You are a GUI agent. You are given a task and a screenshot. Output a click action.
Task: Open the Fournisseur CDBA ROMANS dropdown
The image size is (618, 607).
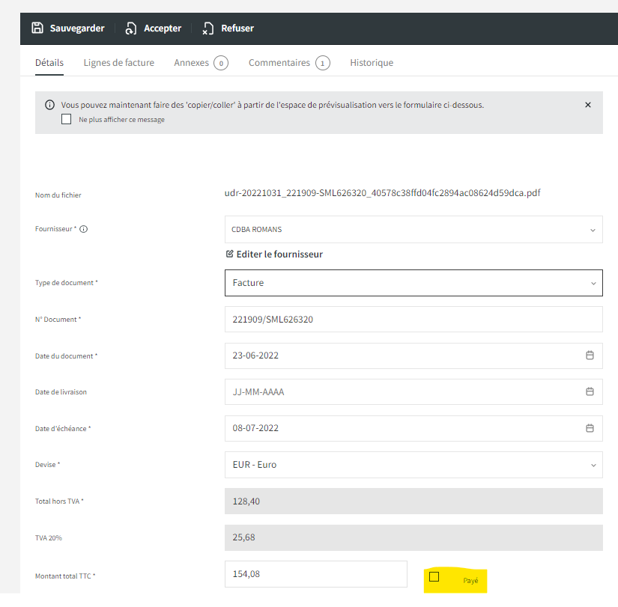413,229
